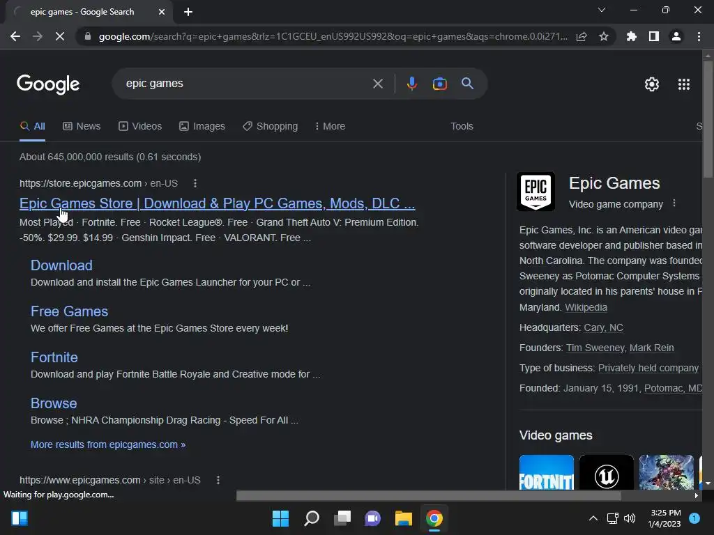Click Privately held company link
This screenshot has width=714, height=535.
[x=648, y=368]
